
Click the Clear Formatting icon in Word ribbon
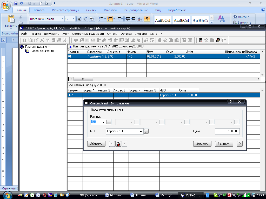pyautogui.click(x=92, y=19)
